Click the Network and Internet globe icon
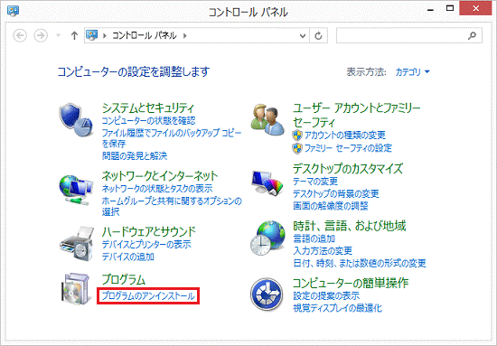 click(x=76, y=190)
